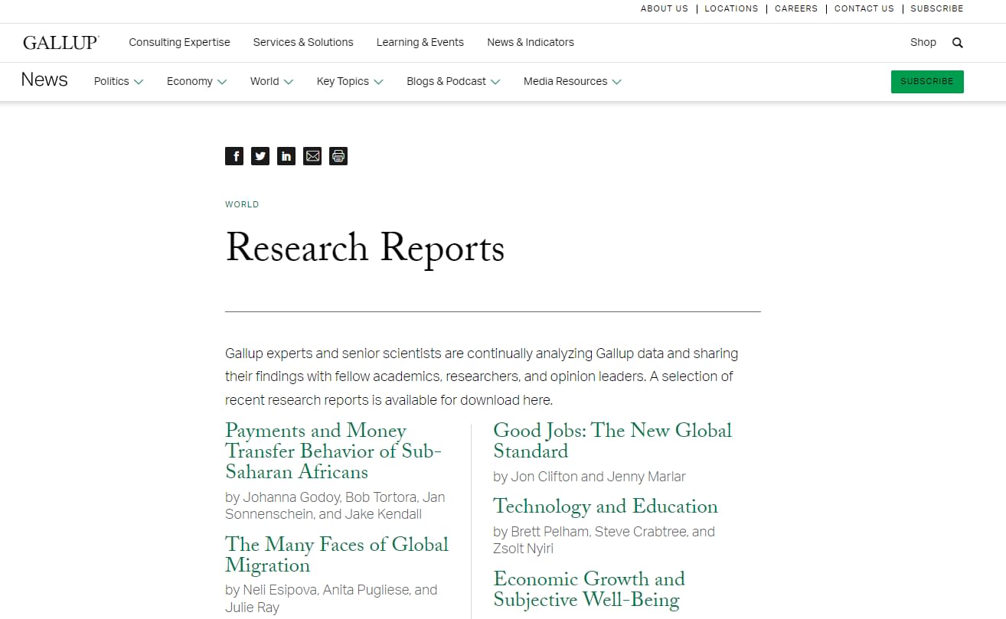Email this page using the envelope icon
Screen dimensions: 1006x619
312,156
